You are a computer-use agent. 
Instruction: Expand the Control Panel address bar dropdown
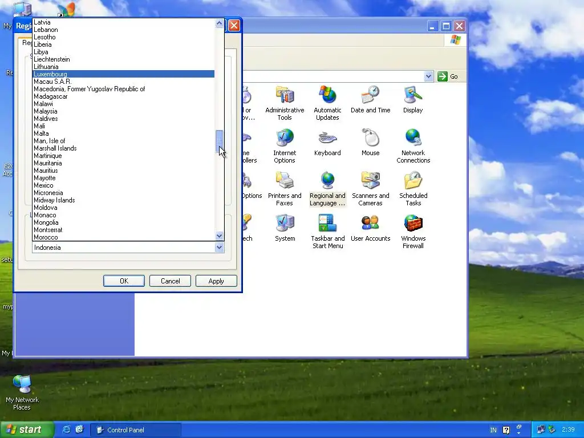click(x=428, y=76)
